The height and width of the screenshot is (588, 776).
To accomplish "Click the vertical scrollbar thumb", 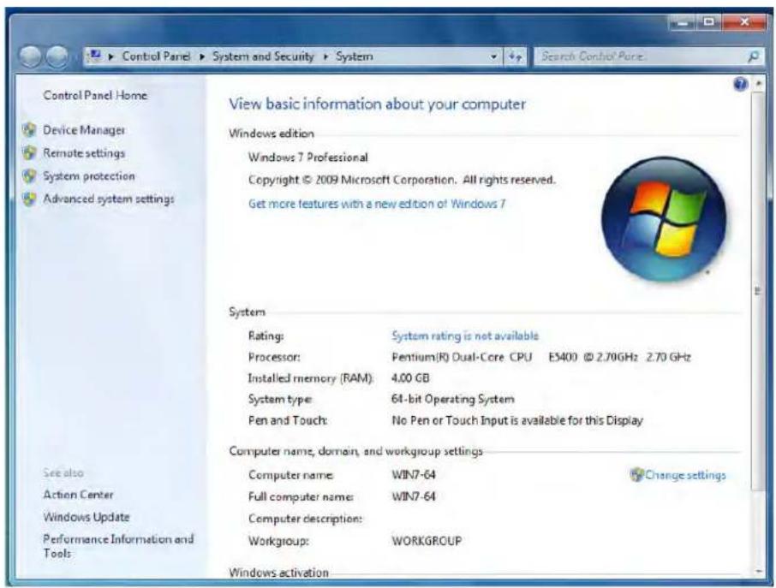I will click(757, 291).
